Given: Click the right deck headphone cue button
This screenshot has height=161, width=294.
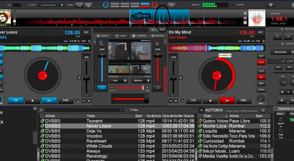Looking at the screenshot, I should point(158,88).
